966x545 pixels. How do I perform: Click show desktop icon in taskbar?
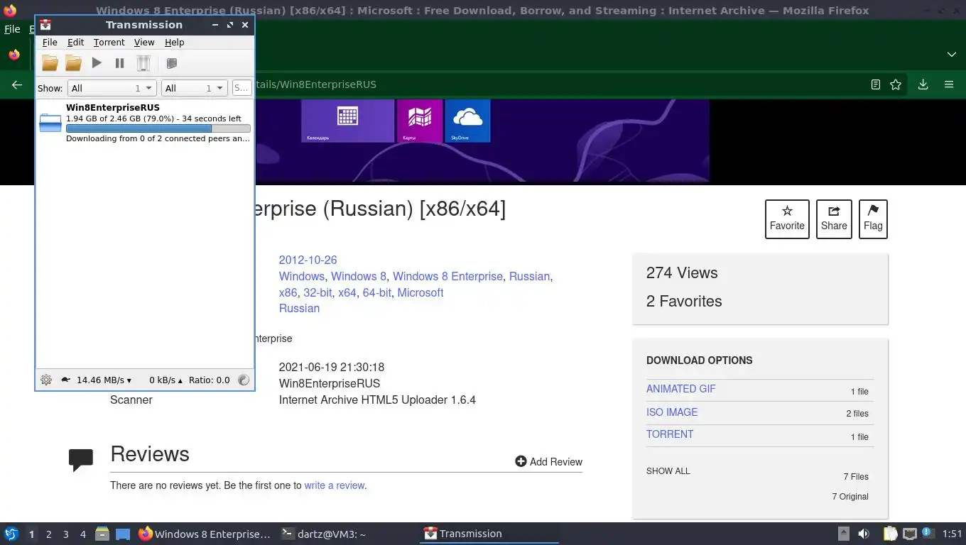click(x=123, y=534)
